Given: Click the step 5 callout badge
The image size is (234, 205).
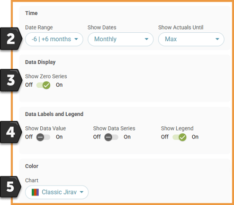Looking at the screenshot, I should (11, 187).
